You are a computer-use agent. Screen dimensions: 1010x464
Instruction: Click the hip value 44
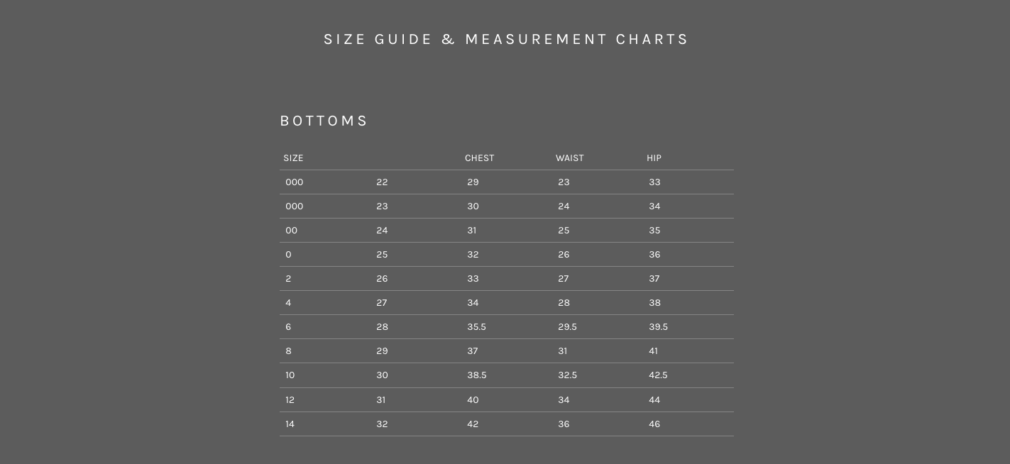pyautogui.click(x=654, y=400)
